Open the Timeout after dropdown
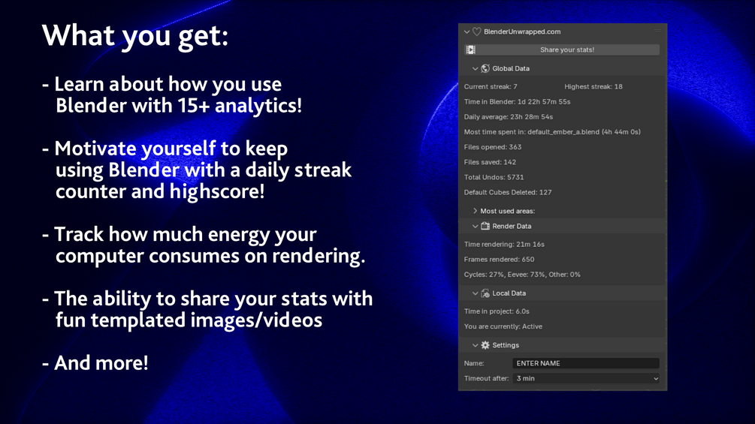755x424 pixels. (586, 378)
